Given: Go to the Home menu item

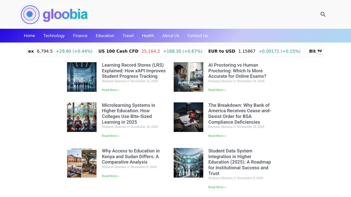Looking at the screenshot, I should [29, 36].
